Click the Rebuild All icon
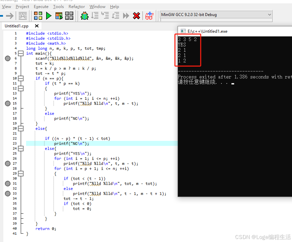 click(x=69, y=16)
